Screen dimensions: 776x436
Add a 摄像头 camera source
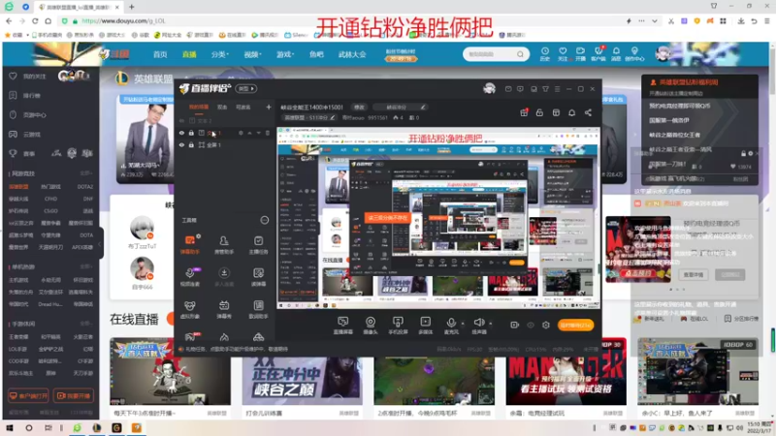[371, 326]
